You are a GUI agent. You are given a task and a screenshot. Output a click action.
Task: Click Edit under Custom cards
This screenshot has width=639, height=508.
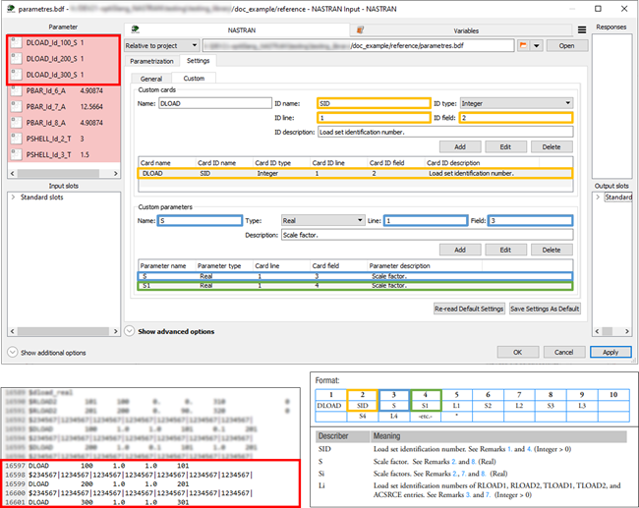pos(505,146)
